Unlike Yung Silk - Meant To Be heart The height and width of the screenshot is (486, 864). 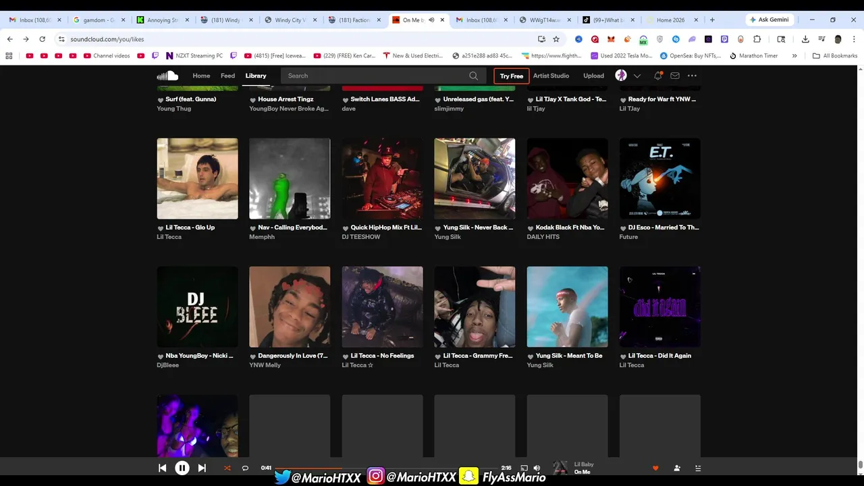click(x=531, y=356)
